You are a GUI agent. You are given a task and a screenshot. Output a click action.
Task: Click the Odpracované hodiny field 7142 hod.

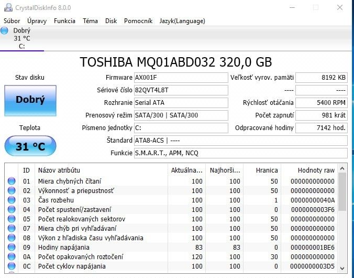322,128
